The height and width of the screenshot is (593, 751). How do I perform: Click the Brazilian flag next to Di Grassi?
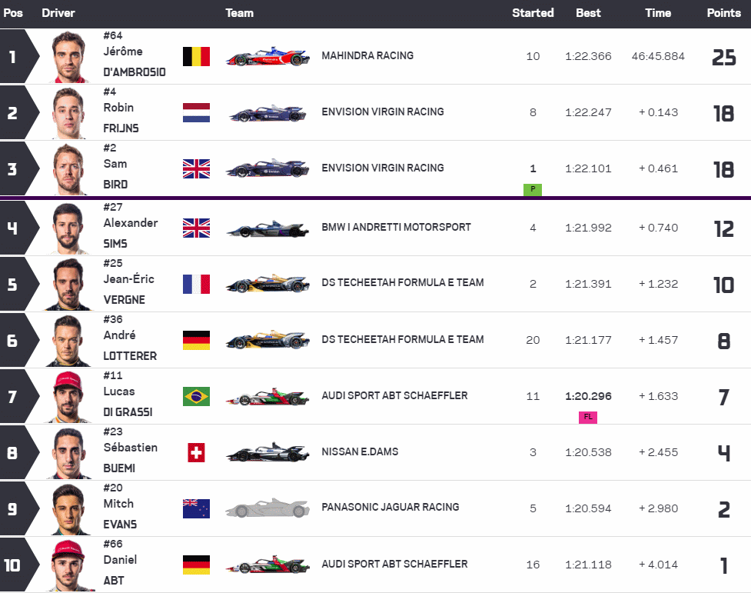(196, 396)
